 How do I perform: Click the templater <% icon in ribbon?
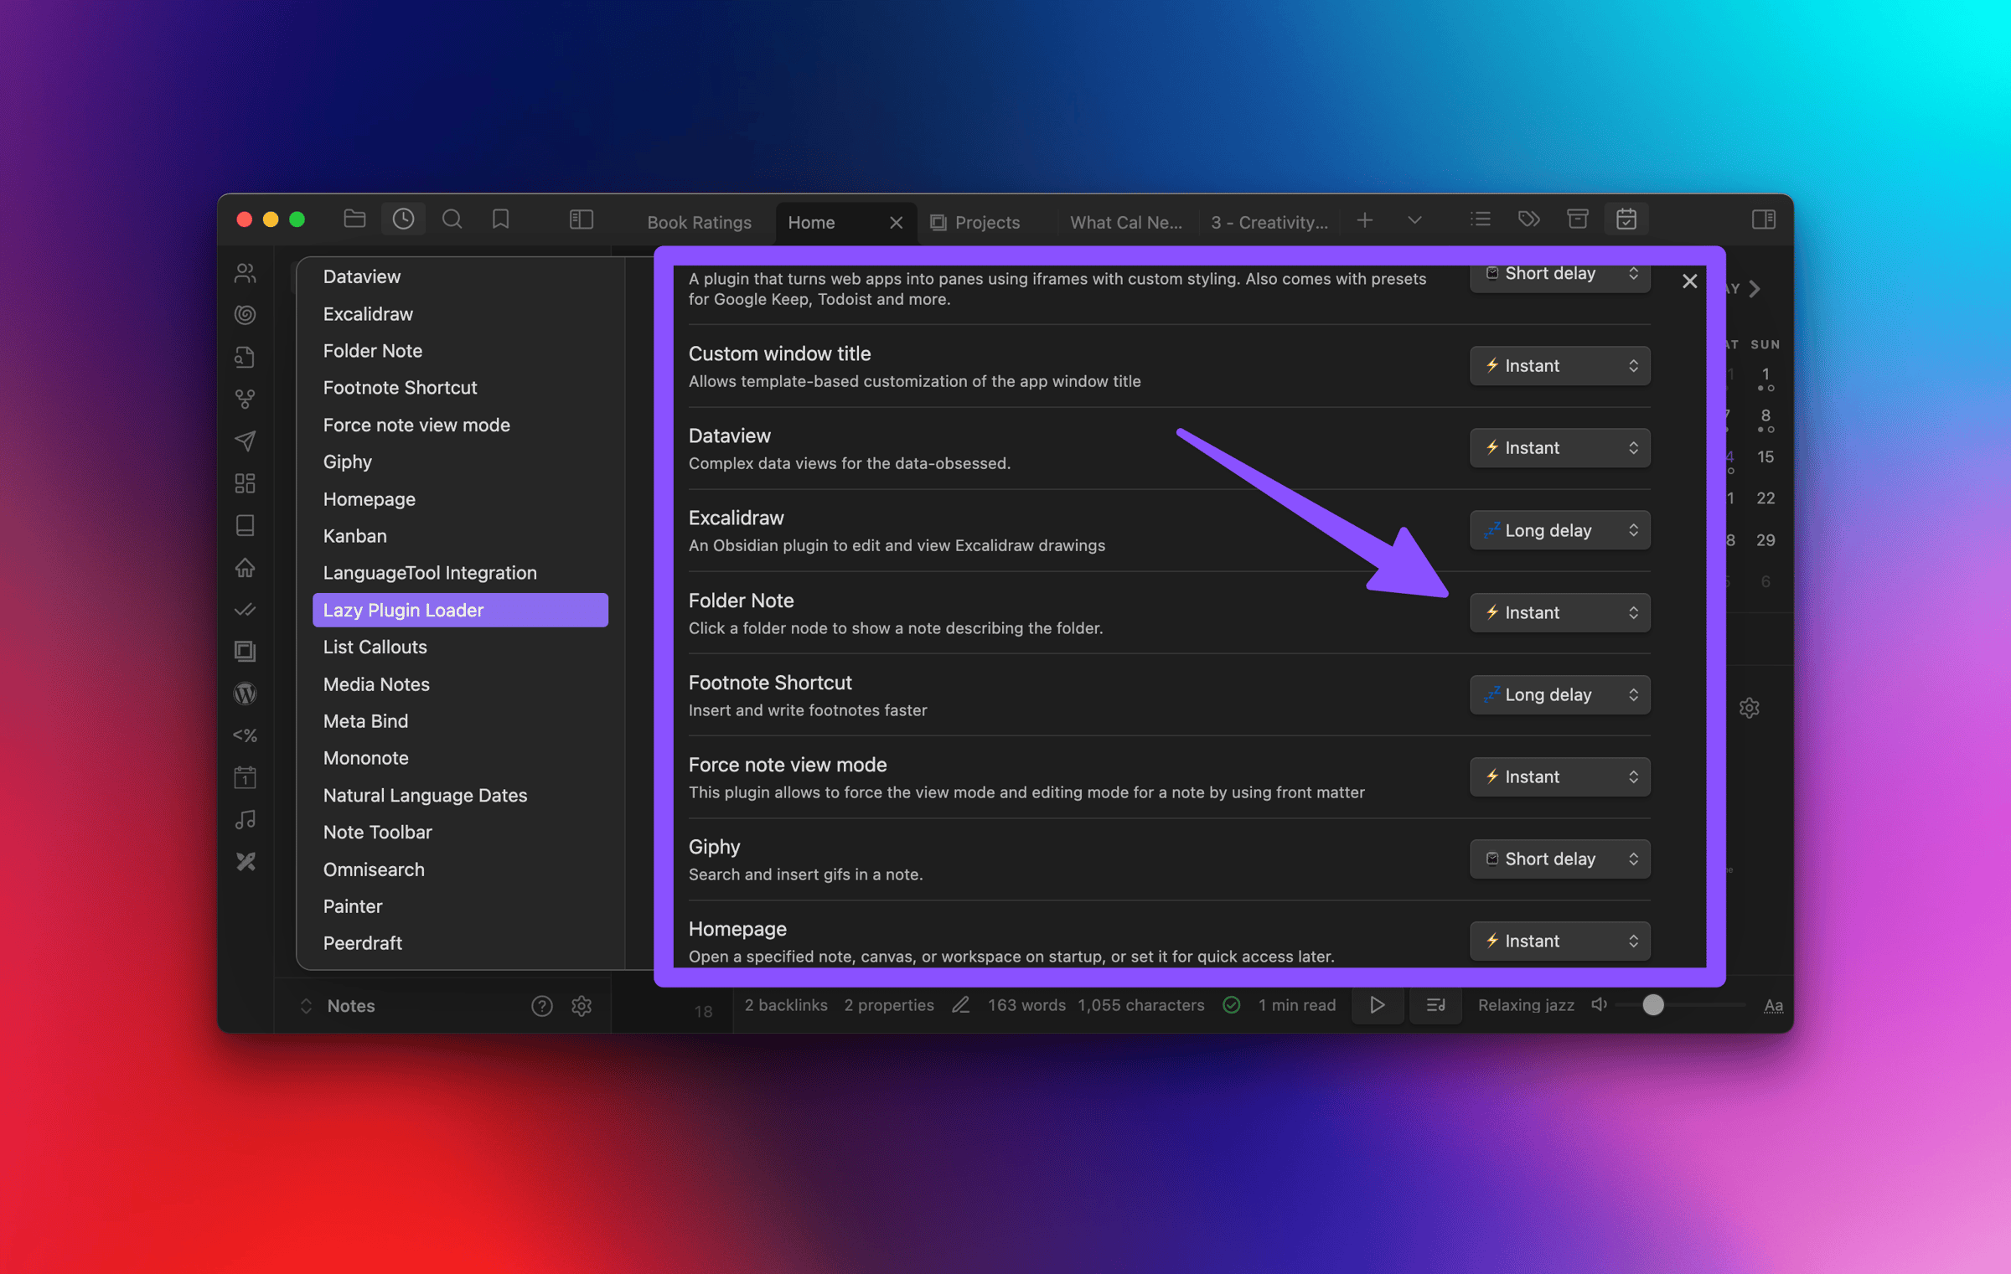(245, 735)
